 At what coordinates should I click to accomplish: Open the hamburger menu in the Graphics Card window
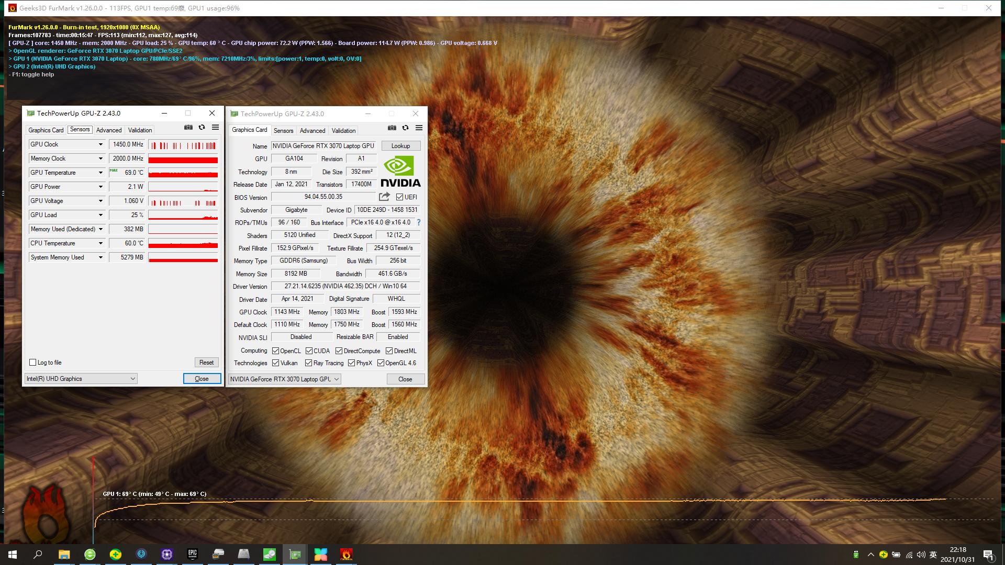tap(419, 128)
